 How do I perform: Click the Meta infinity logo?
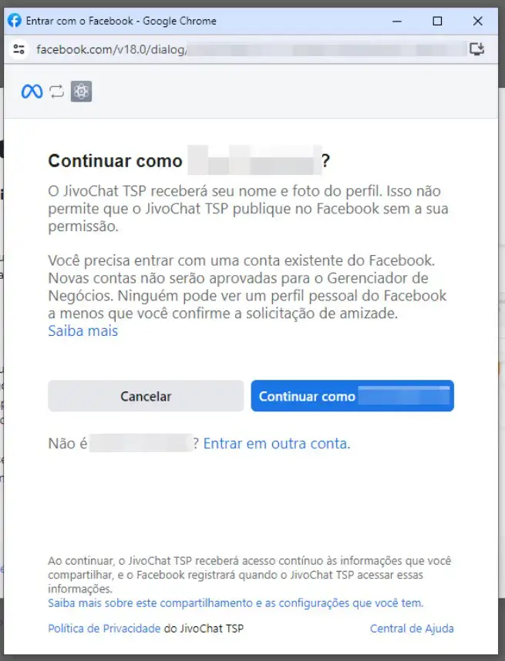pos(32,92)
